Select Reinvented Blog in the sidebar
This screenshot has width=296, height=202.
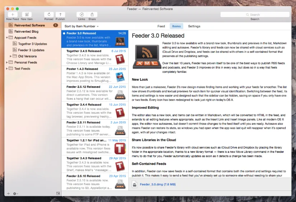coord(33,31)
